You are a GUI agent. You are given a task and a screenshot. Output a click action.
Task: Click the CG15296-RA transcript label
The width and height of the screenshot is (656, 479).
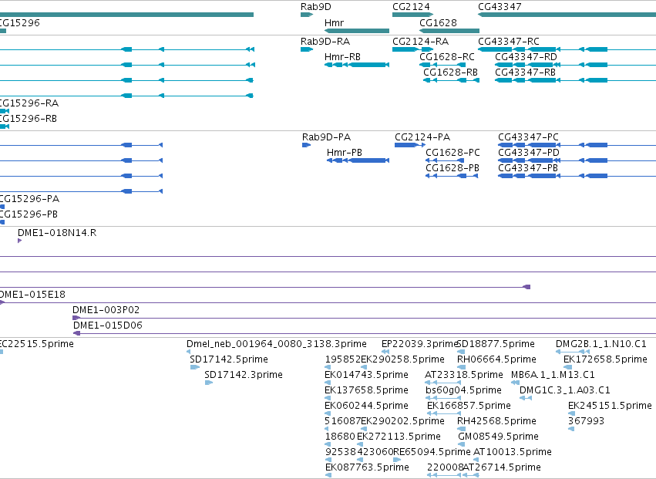(29, 103)
